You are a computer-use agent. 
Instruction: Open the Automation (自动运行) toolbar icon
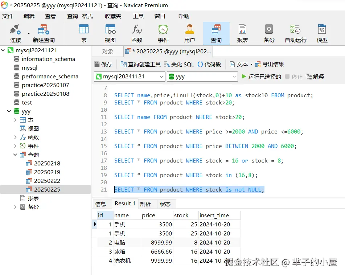(295, 29)
